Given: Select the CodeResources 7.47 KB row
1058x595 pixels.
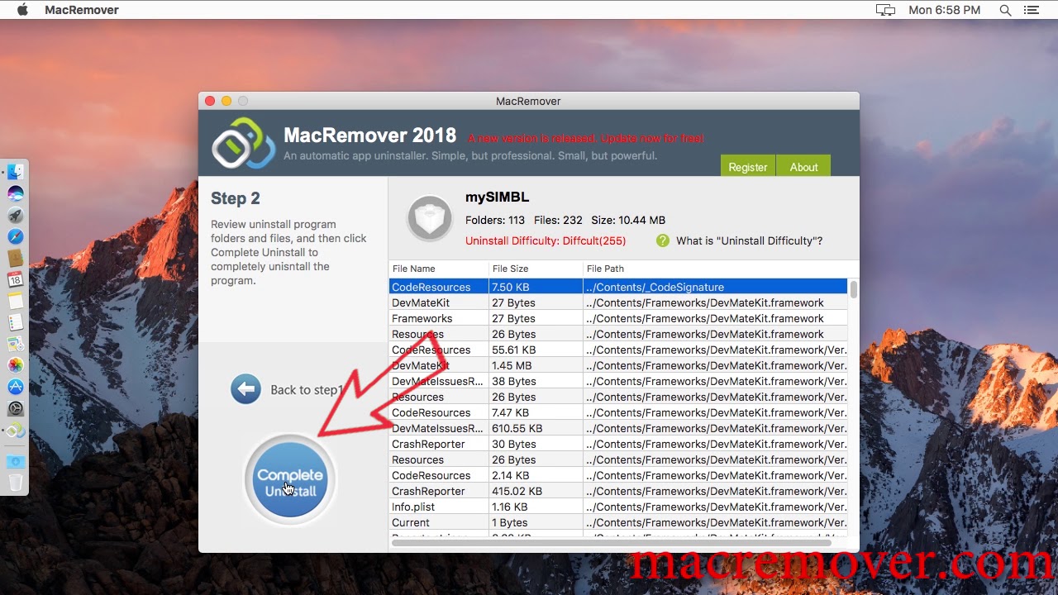Looking at the screenshot, I should pos(618,412).
